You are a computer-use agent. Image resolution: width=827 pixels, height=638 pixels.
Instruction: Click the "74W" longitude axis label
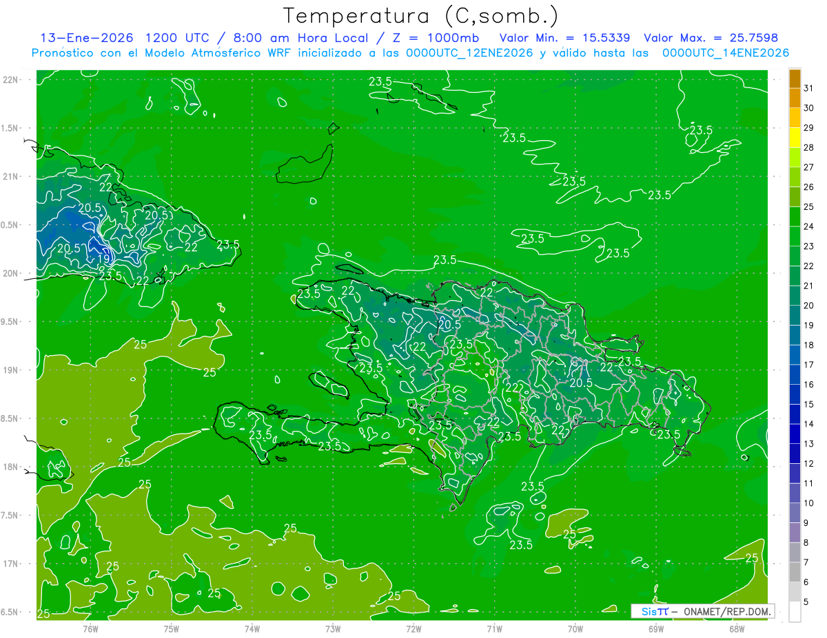(252, 628)
